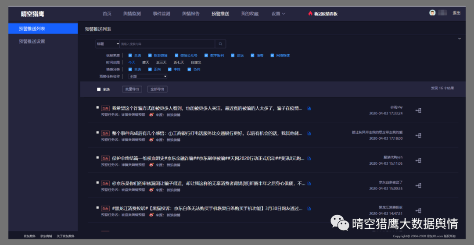
Task: Filter time range to 近七天
Action: tap(179, 63)
